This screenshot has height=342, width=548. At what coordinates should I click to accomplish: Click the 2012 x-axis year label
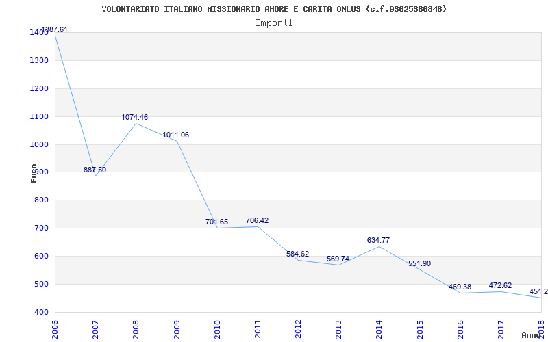tap(298, 329)
